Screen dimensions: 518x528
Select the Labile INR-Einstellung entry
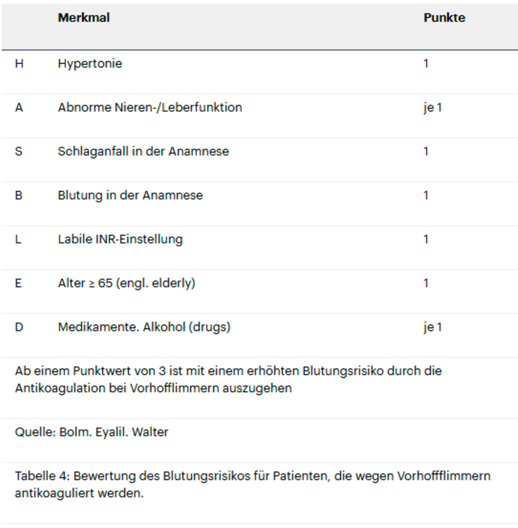click(x=120, y=239)
